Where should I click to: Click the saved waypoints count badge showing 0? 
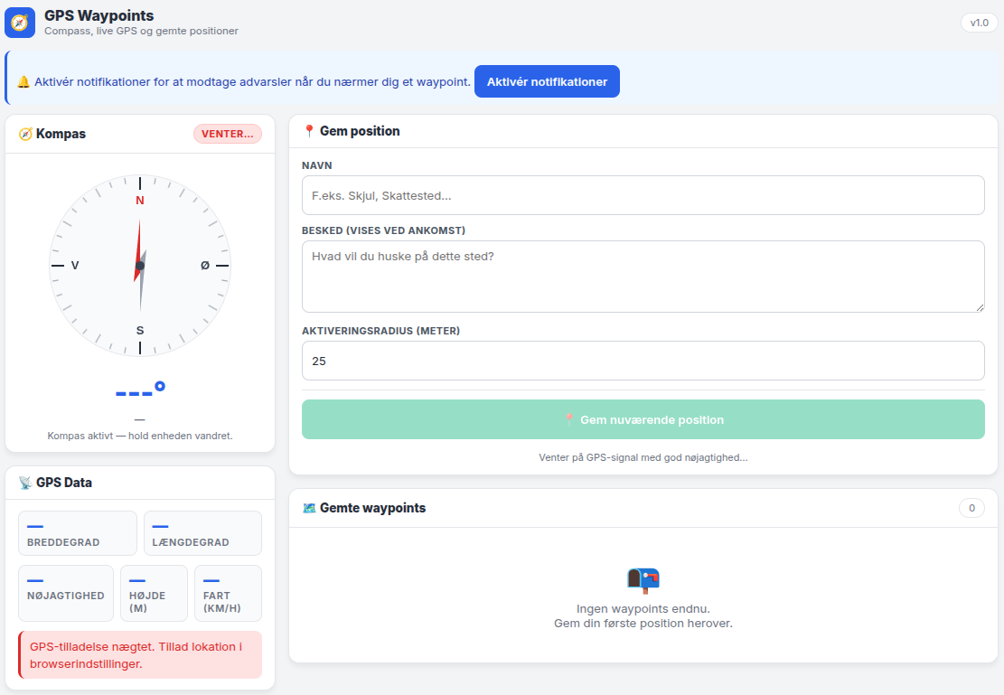pyautogui.click(x=971, y=508)
